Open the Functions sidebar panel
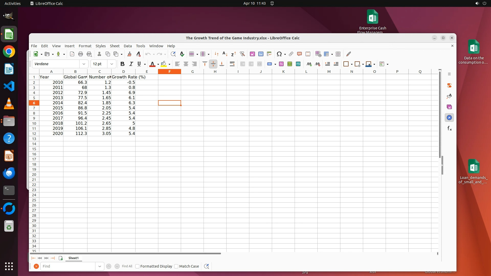The image size is (491, 276). click(x=449, y=129)
